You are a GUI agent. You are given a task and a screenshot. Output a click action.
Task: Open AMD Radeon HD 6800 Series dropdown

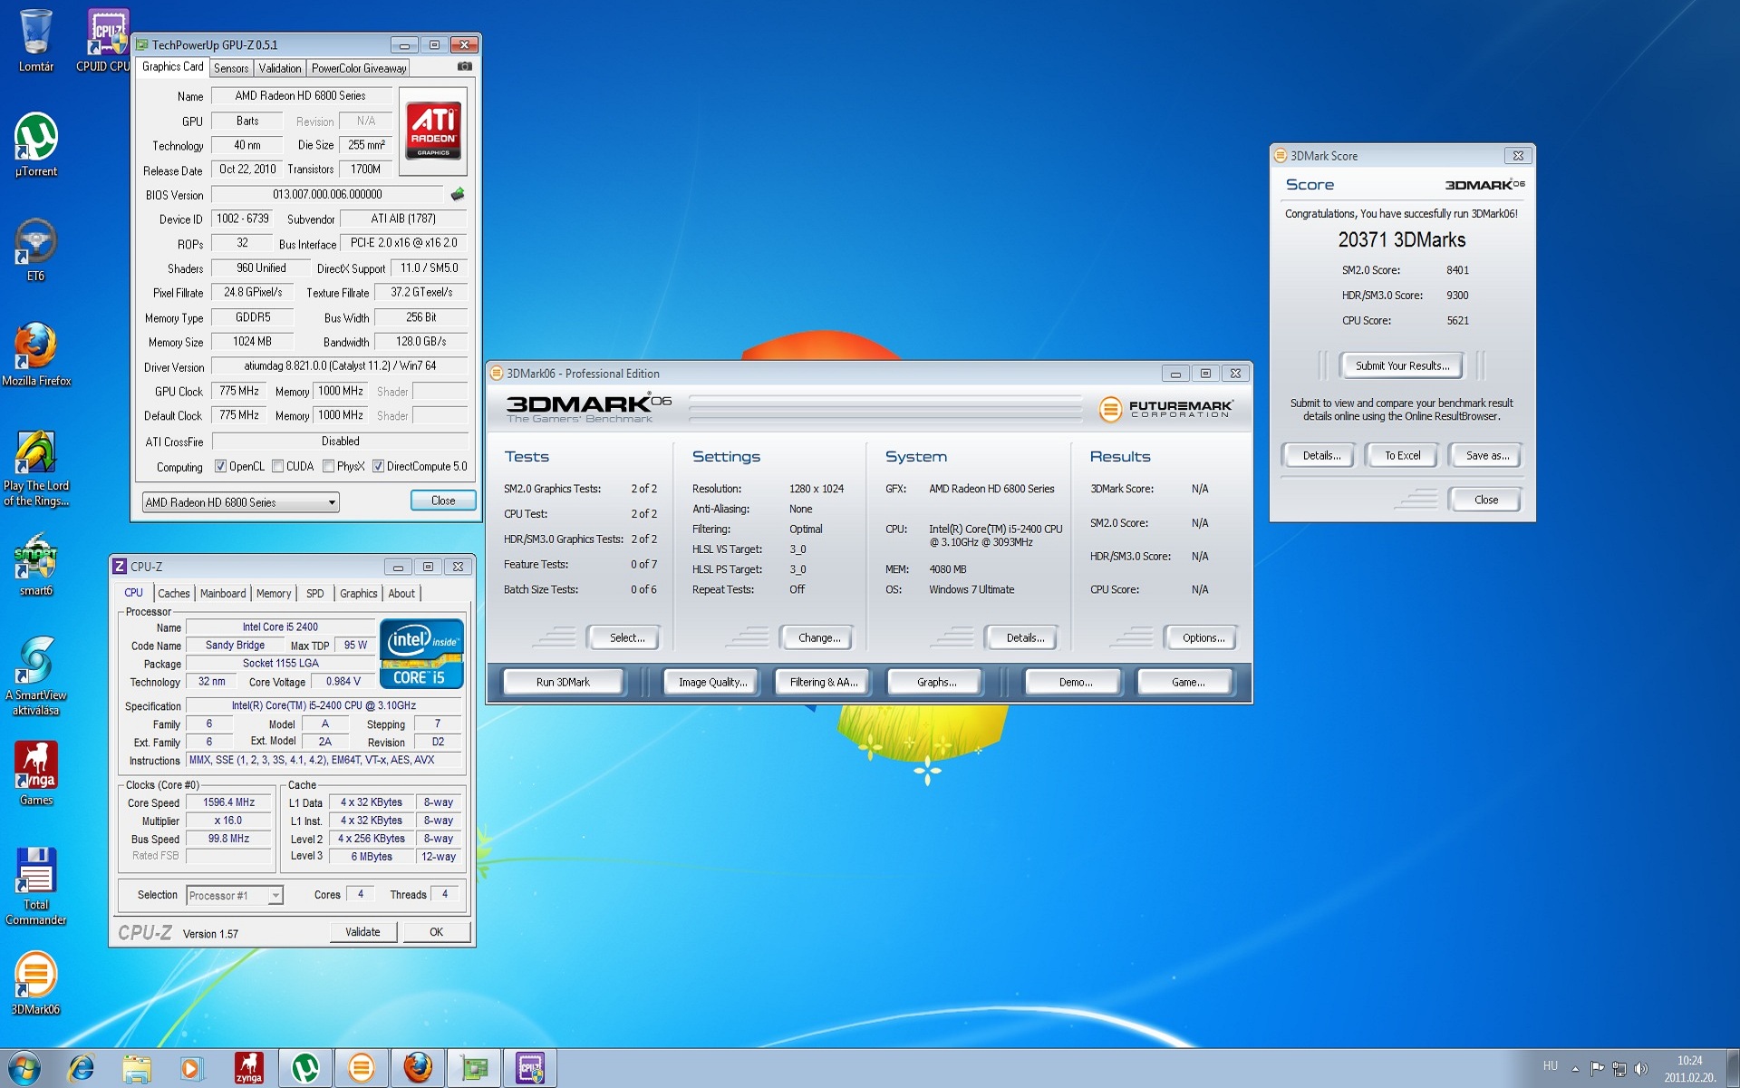click(240, 502)
